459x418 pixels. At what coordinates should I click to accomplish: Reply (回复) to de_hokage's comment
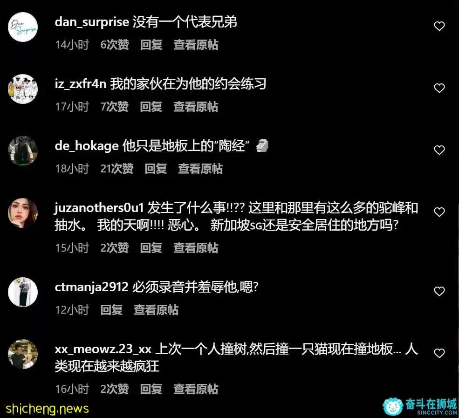tap(156, 169)
